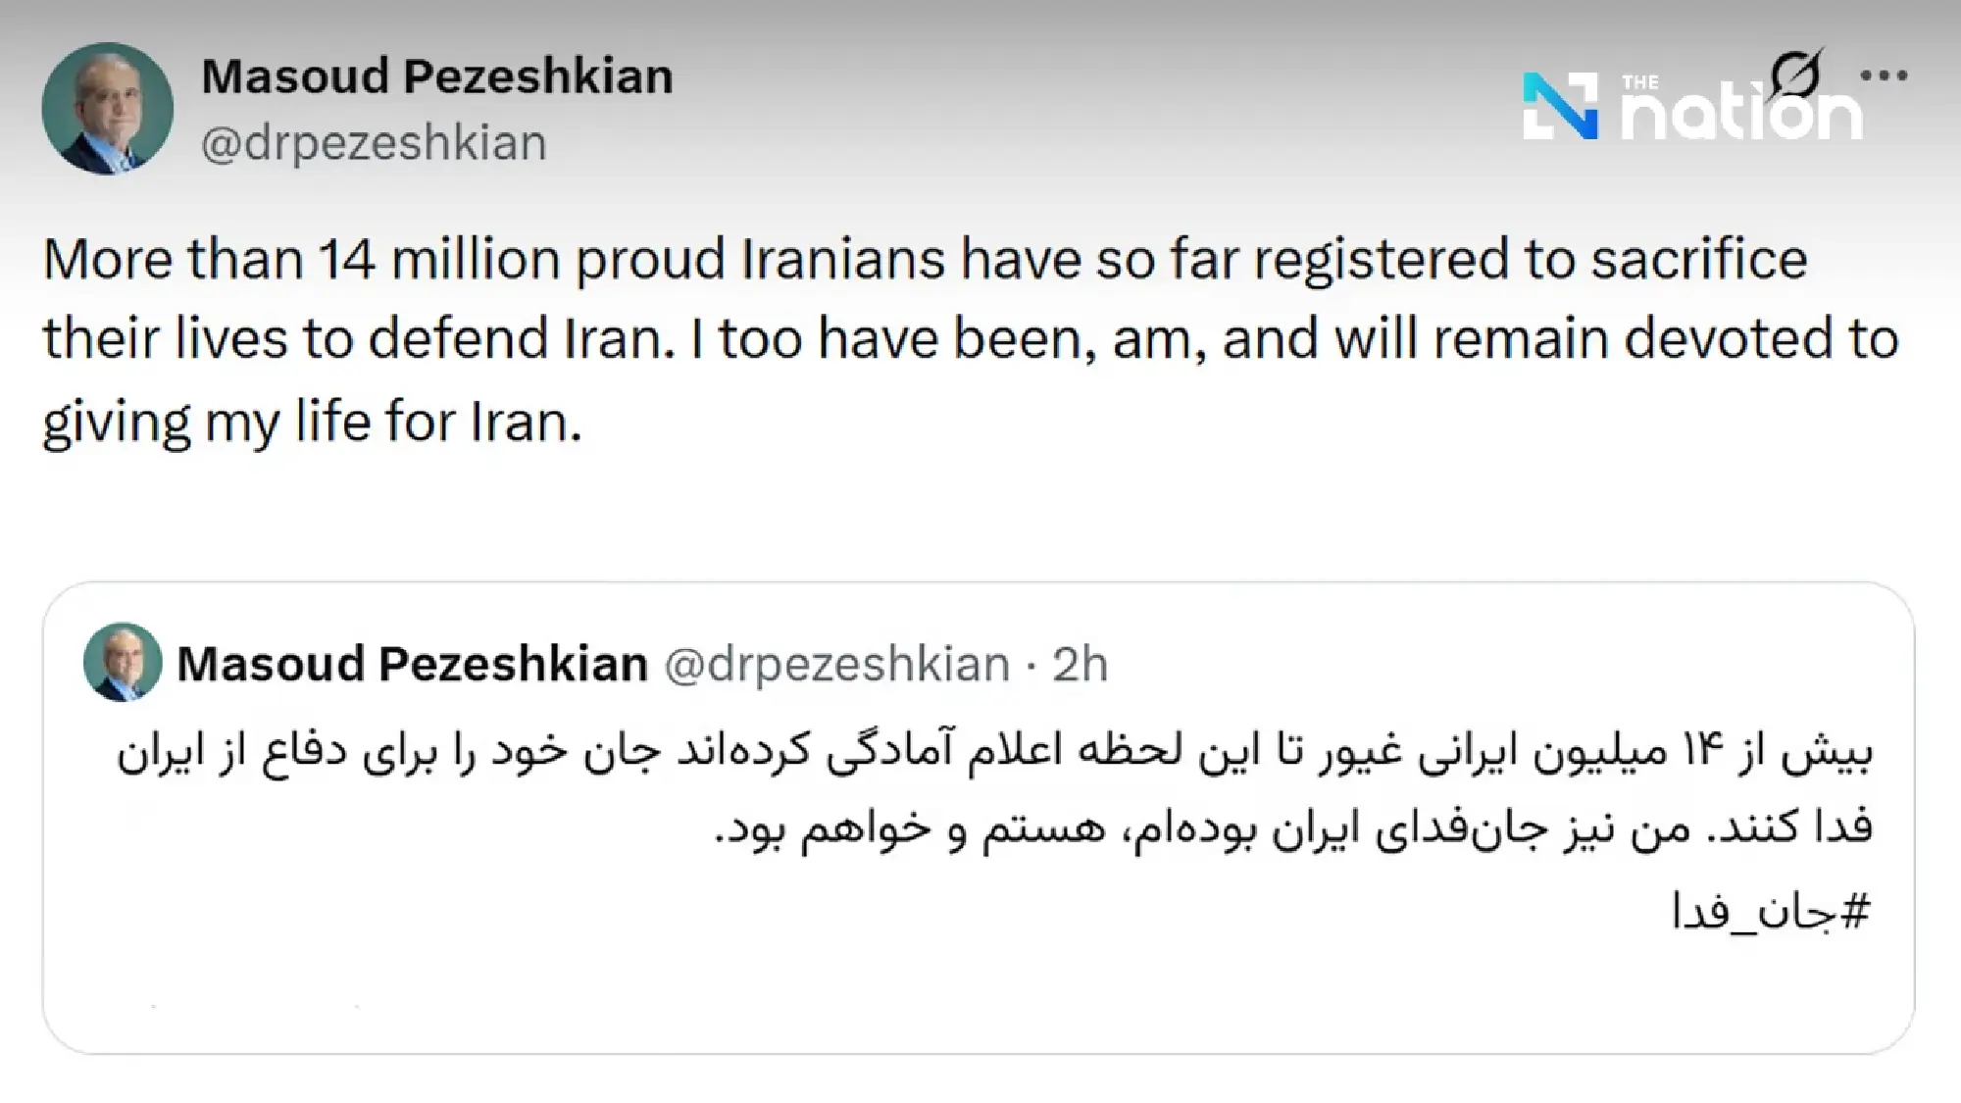Click the first Persian line of quoted tweet
Screen dimensions: 1961x1103
coord(994,753)
